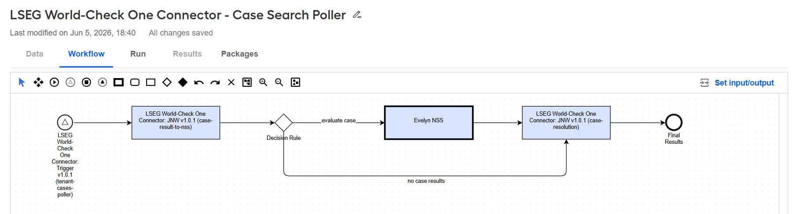The height and width of the screenshot is (214, 792).
Task: Add a filled black diamond node
Action: pos(183,82)
